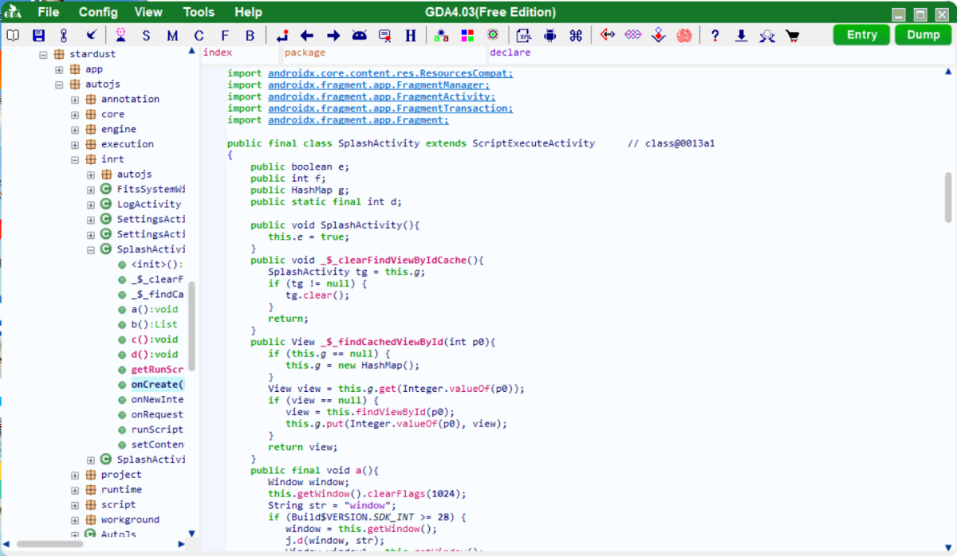Image resolution: width=957 pixels, height=556 pixels.
Task: Click the chain link toolbar icon
Action: pos(64,35)
